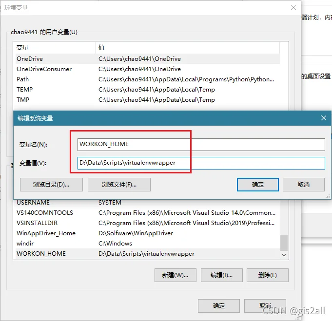Cancel the edit dialog with 取消
This screenshot has width=332, height=321.
304,185
